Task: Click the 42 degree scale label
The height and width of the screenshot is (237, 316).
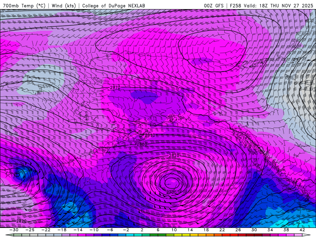Action: [x=302, y=230]
